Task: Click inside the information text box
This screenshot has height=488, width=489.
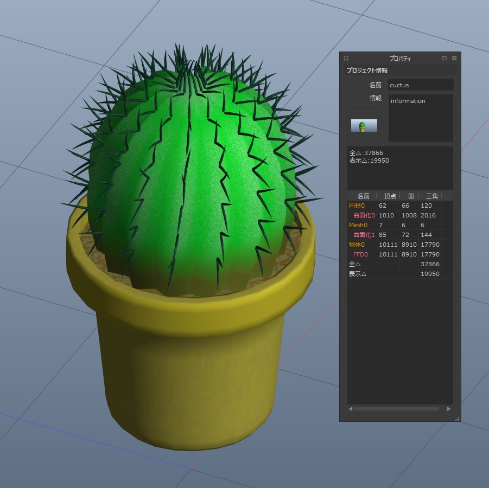Action: click(x=421, y=117)
